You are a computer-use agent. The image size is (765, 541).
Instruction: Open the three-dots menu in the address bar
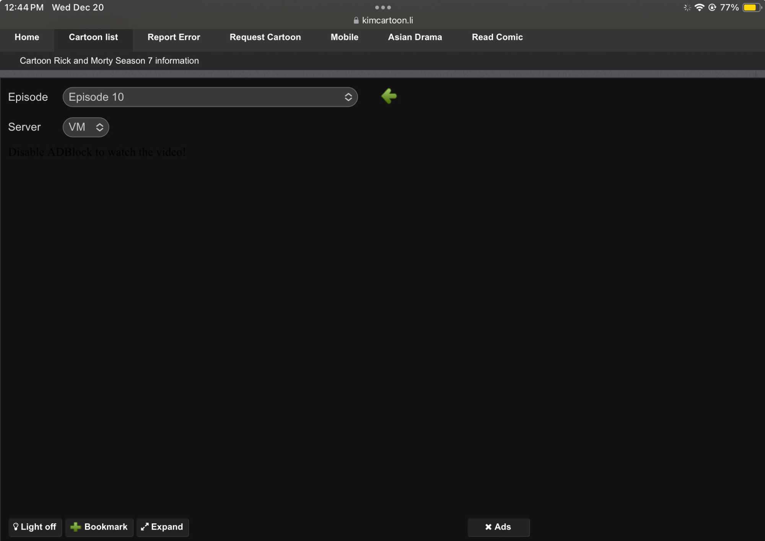tap(382, 7)
